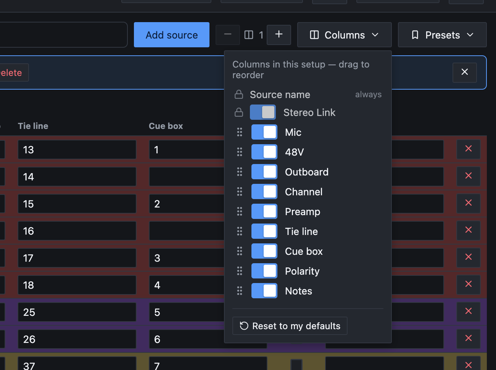Click the drag handle beside Preamp

pos(240,211)
